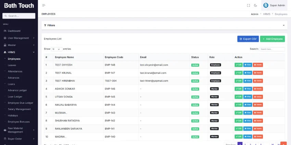This screenshot has height=145, width=291.
Task: Open the Show entries count dropdown
Action: 56,49
